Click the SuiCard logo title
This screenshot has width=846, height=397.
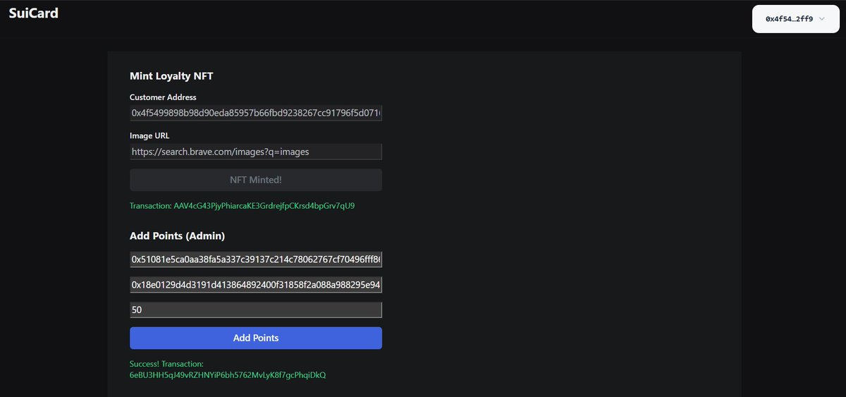click(33, 13)
